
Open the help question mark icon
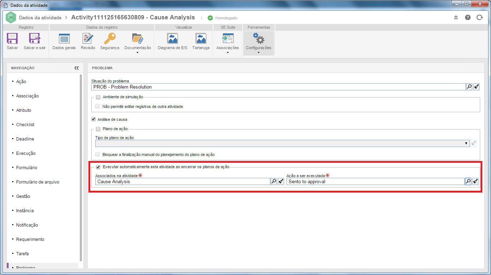point(468,17)
